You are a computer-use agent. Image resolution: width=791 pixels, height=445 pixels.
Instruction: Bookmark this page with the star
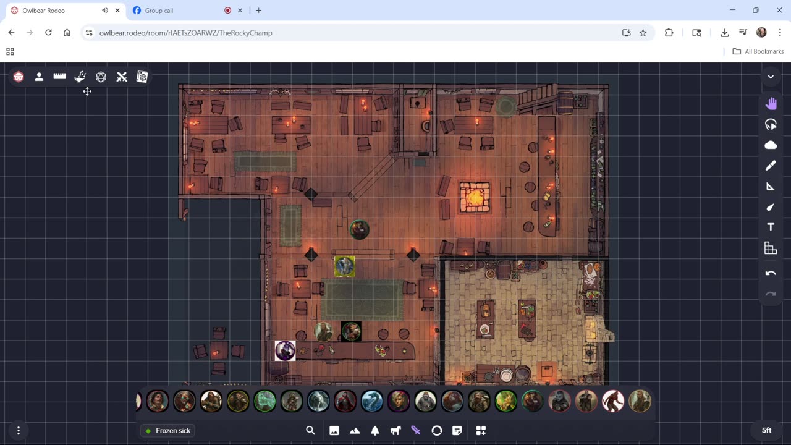(x=643, y=33)
